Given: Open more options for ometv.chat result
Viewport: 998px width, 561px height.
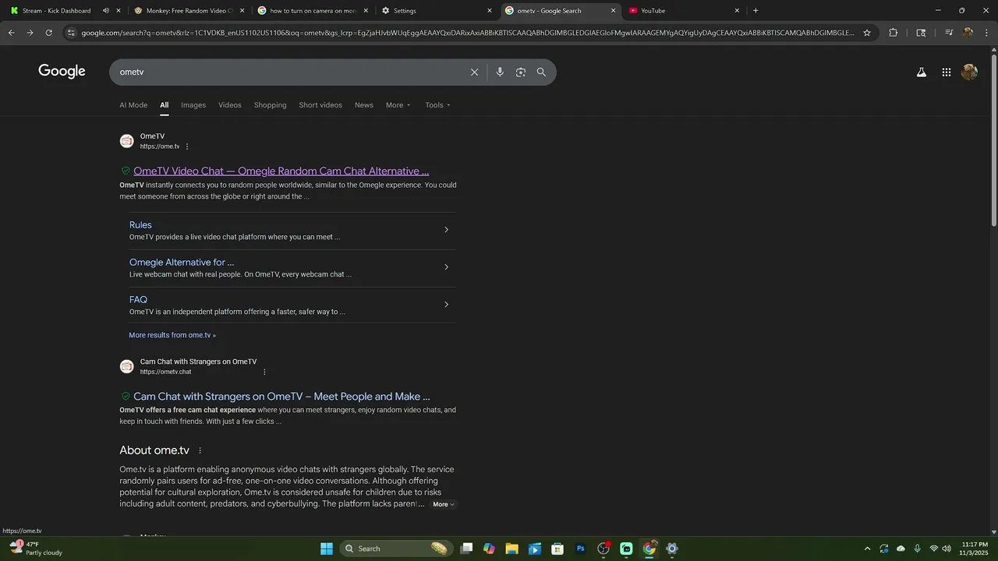Looking at the screenshot, I should [264, 372].
